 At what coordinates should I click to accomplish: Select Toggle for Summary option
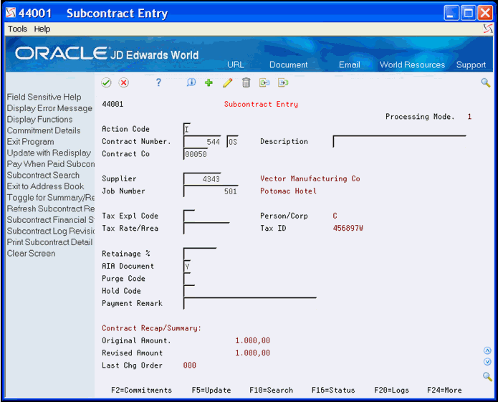coord(51,198)
